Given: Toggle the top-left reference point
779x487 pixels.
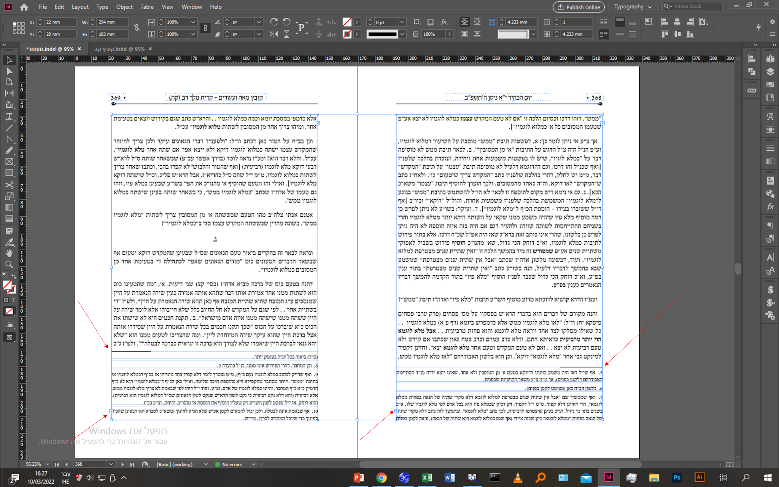Looking at the screenshot, I should click(14, 23).
